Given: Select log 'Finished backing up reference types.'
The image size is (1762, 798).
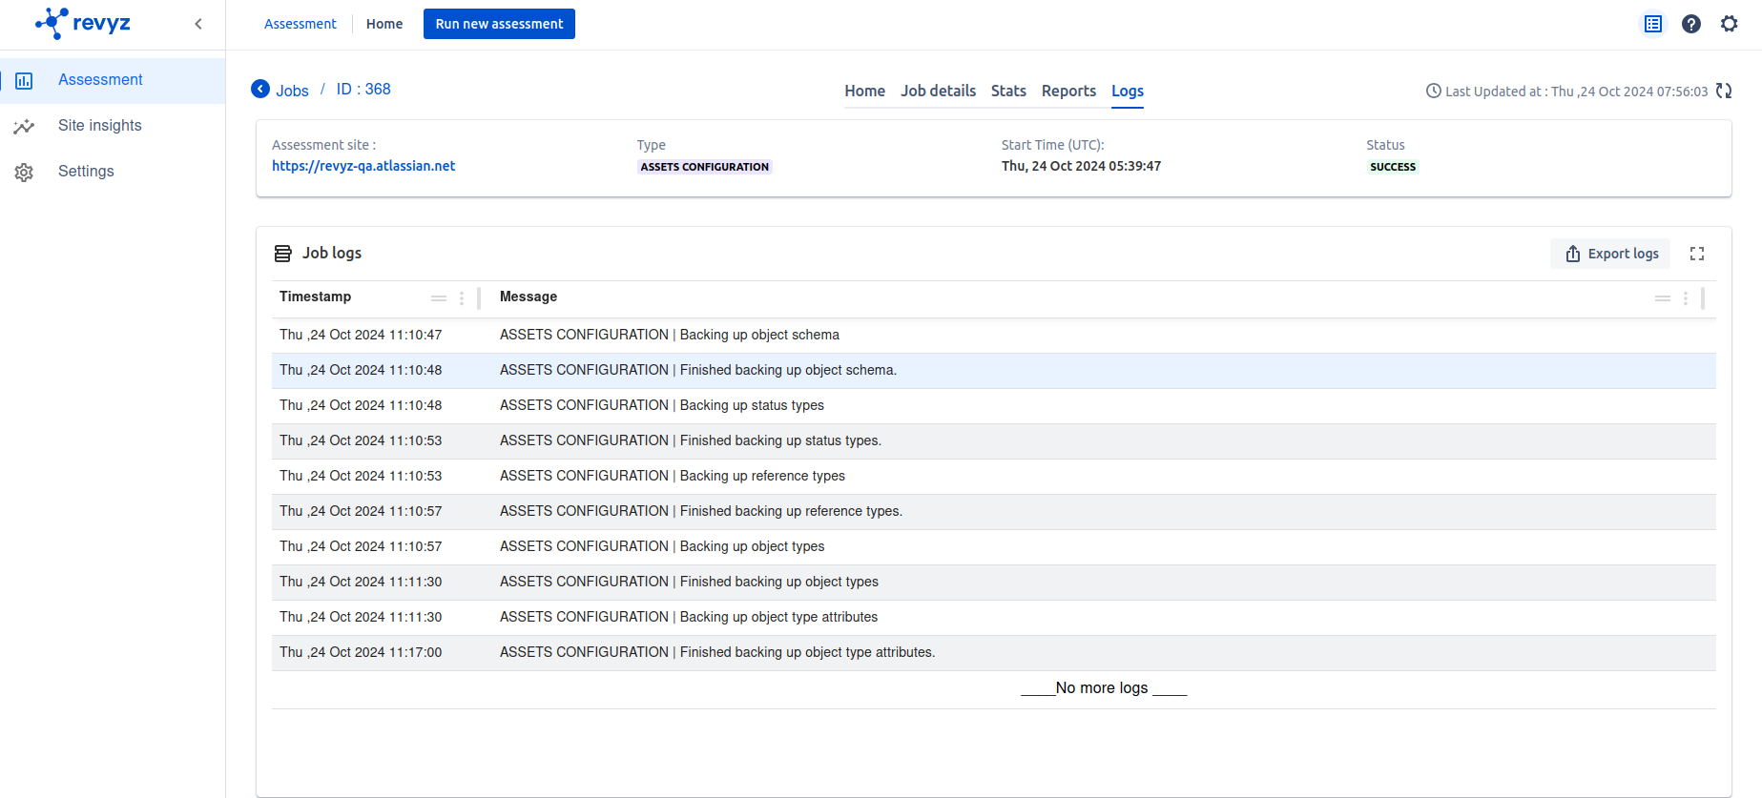Looking at the screenshot, I should (993, 511).
